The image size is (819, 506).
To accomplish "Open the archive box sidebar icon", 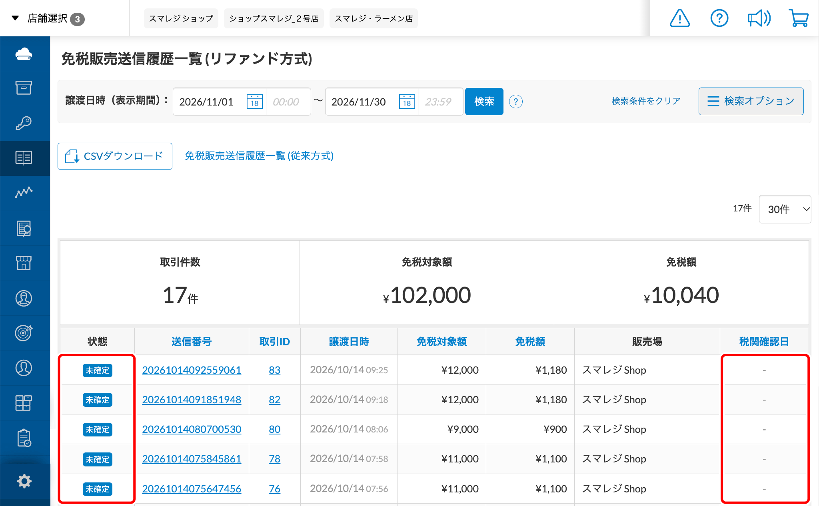I will point(24,88).
